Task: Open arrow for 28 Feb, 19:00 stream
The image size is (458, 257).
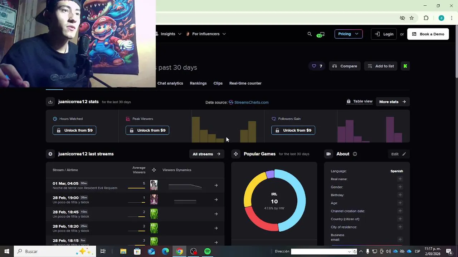Action: pos(216,200)
